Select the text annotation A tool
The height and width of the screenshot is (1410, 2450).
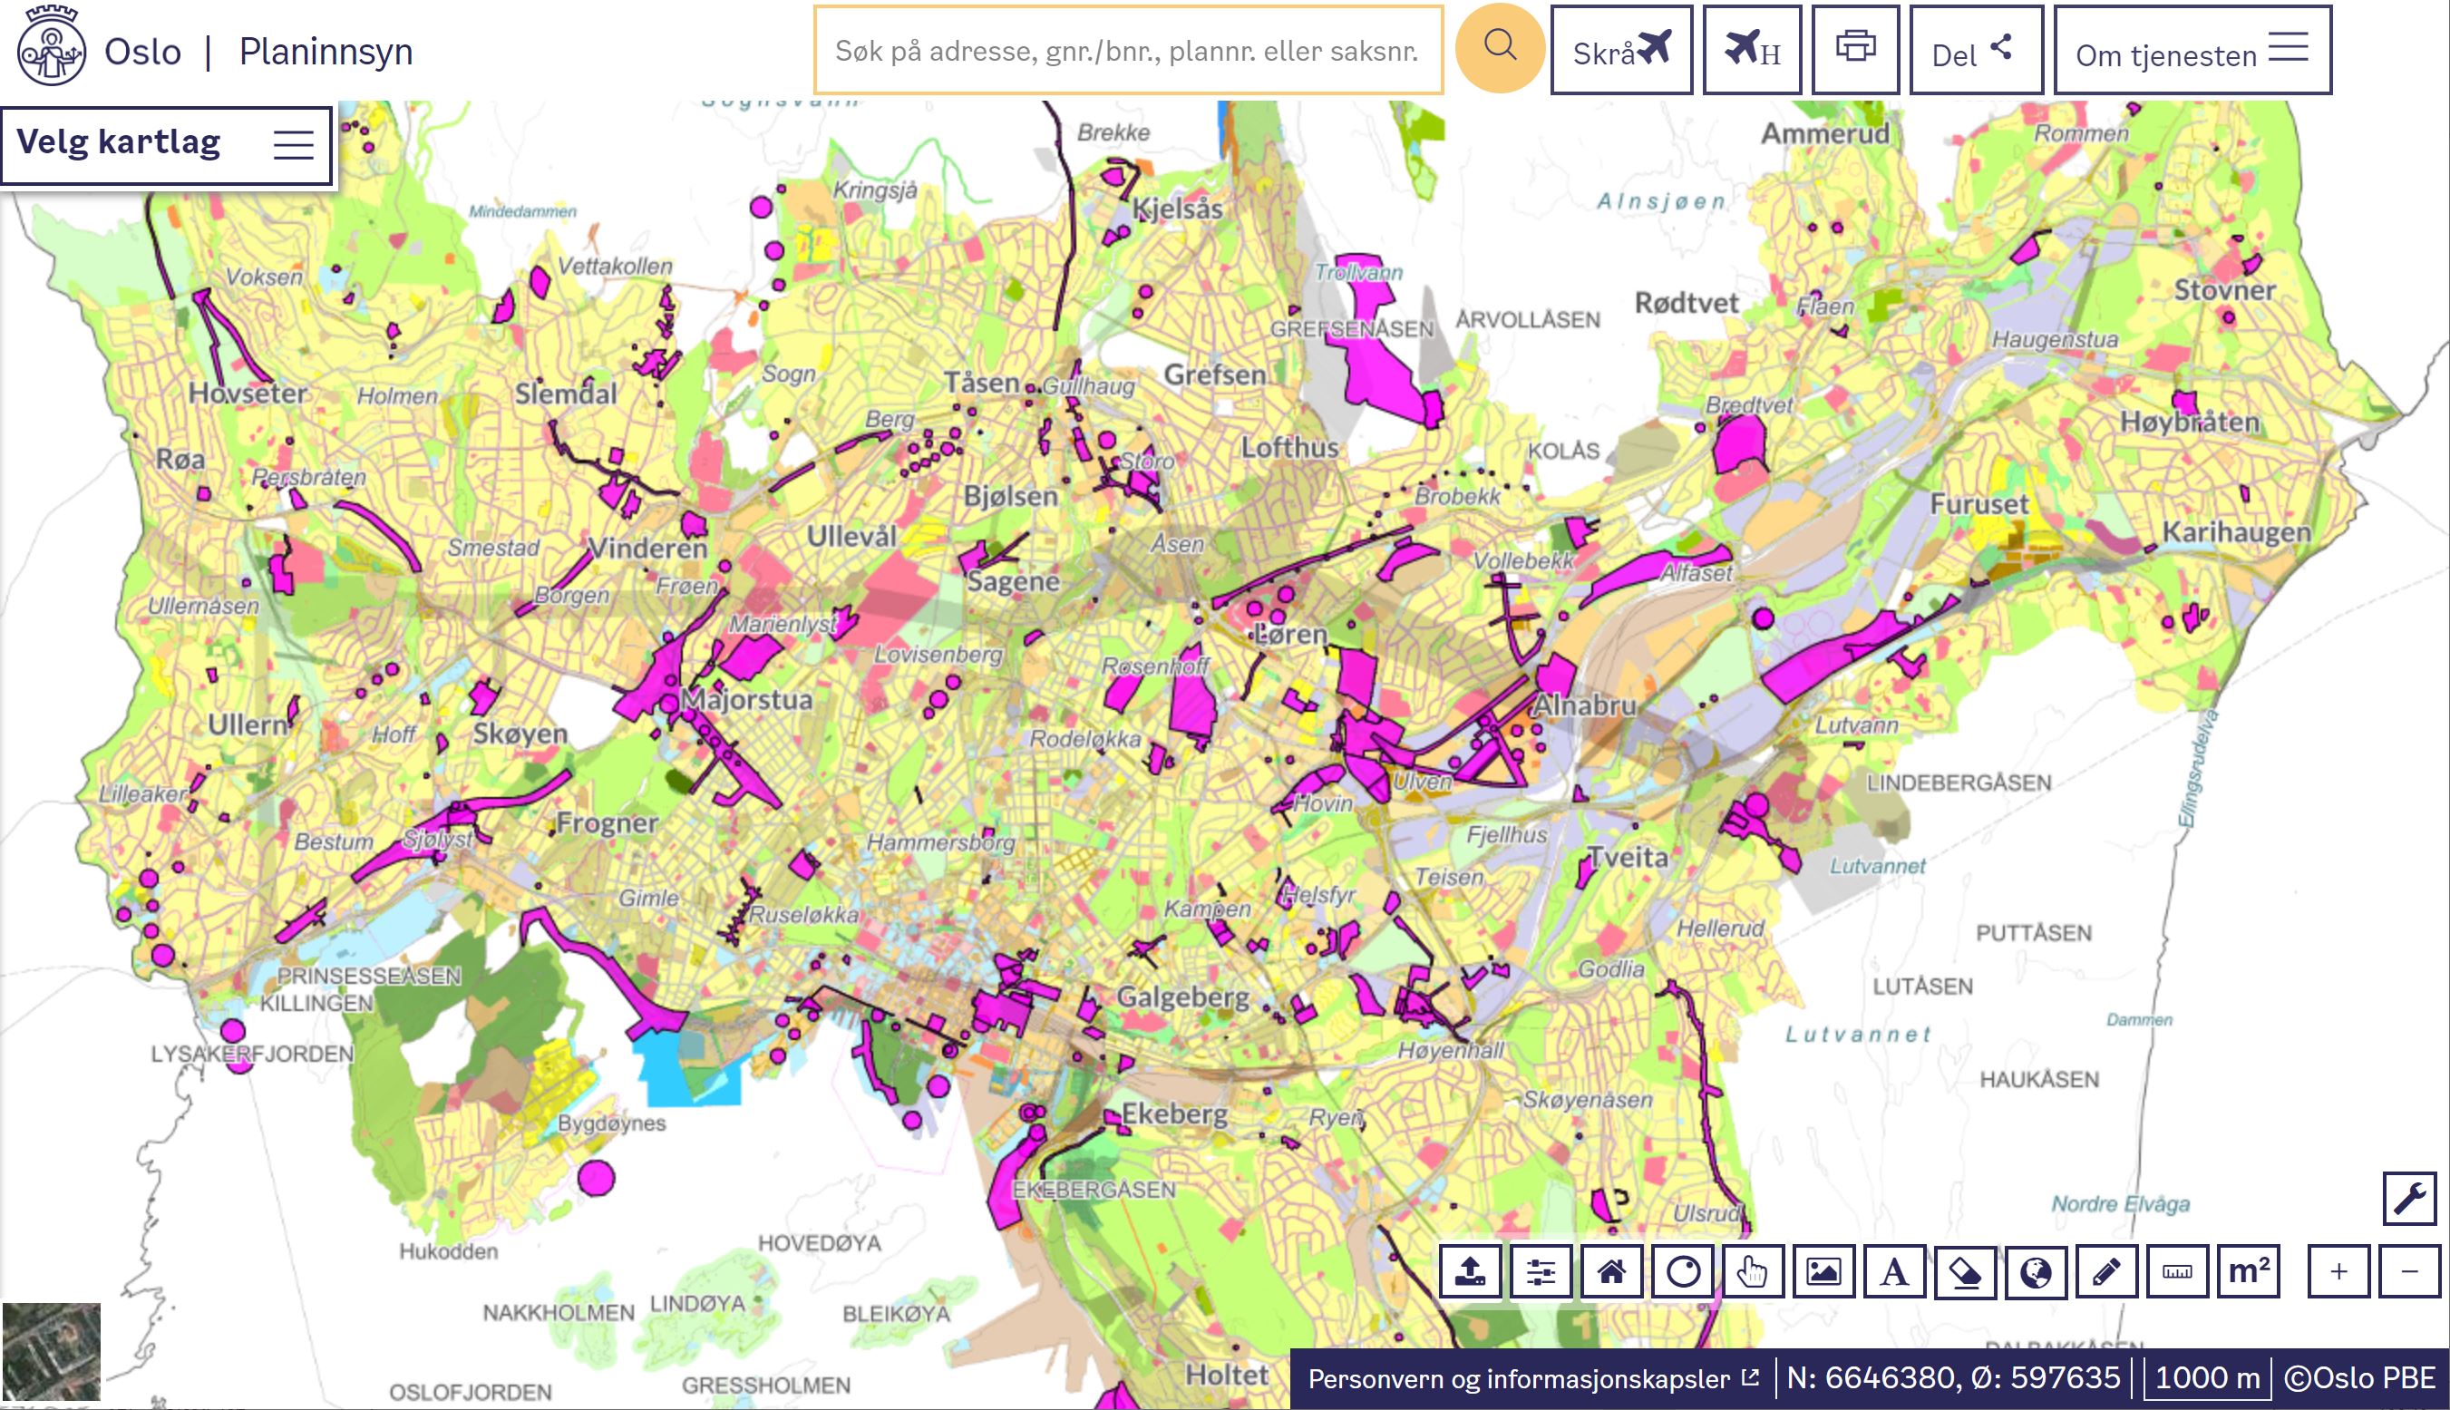click(1894, 1270)
